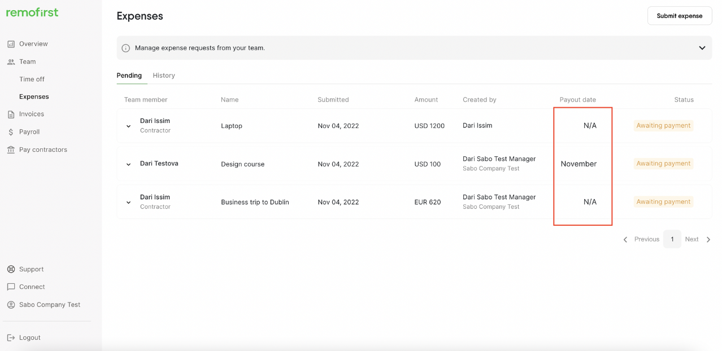Open the Sabo Company Test account

[x=50, y=305]
